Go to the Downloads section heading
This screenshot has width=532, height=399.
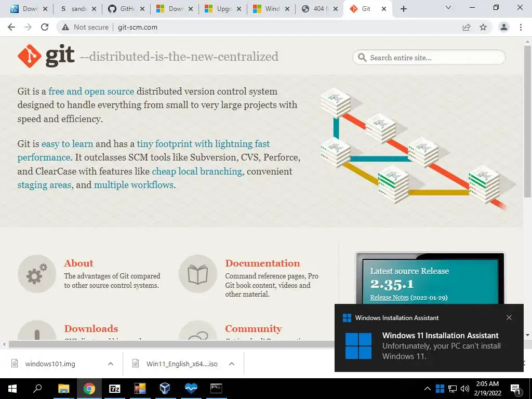point(91,328)
